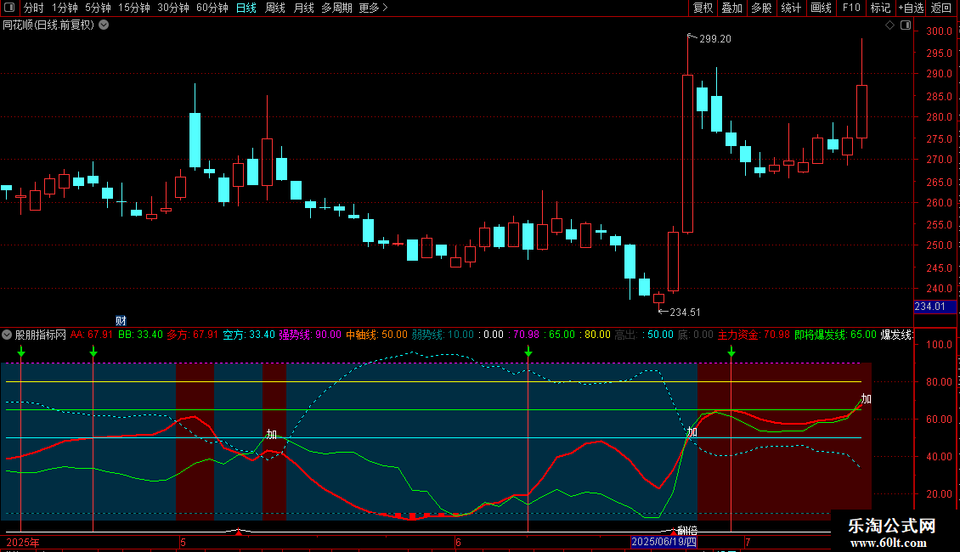
Task: Click the 加 marker at right end of indicator
Action: (x=866, y=398)
